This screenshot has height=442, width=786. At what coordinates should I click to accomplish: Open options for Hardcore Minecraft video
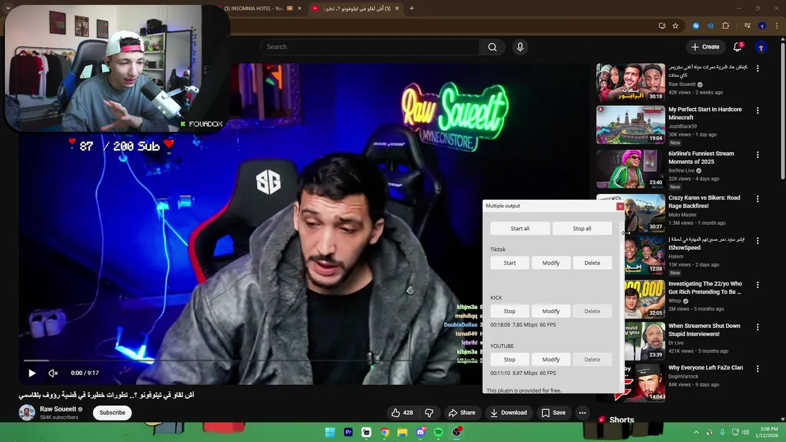(x=757, y=110)
